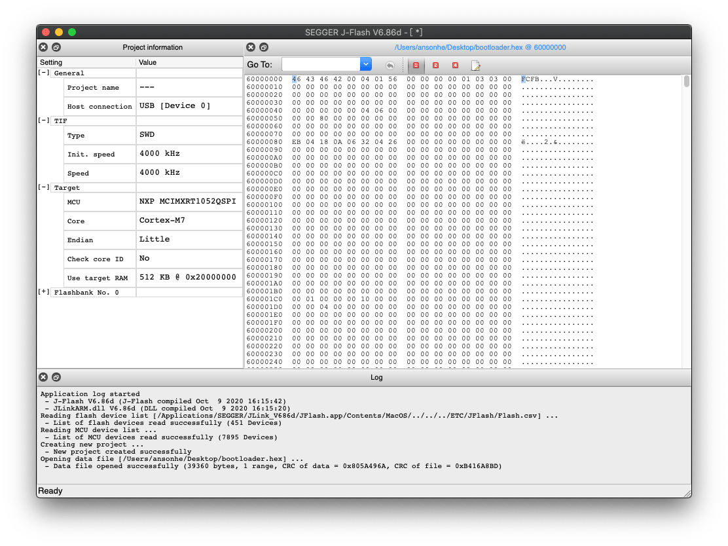Open bootloader.hex file path title link
This screenshot has height=546, width=728.
point(480,47)
